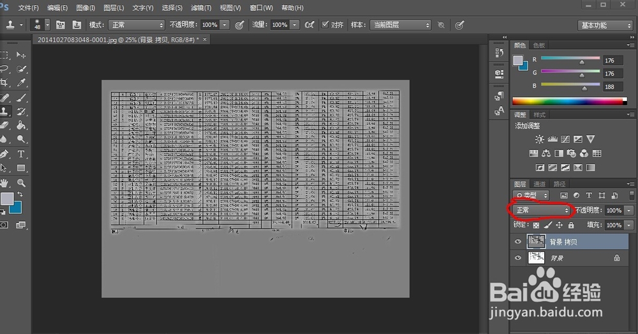Viewport: 638px width, 334px height.
Task: Select the Quick Selection tool
Action: pyautogui.click(x=21, y=69)
